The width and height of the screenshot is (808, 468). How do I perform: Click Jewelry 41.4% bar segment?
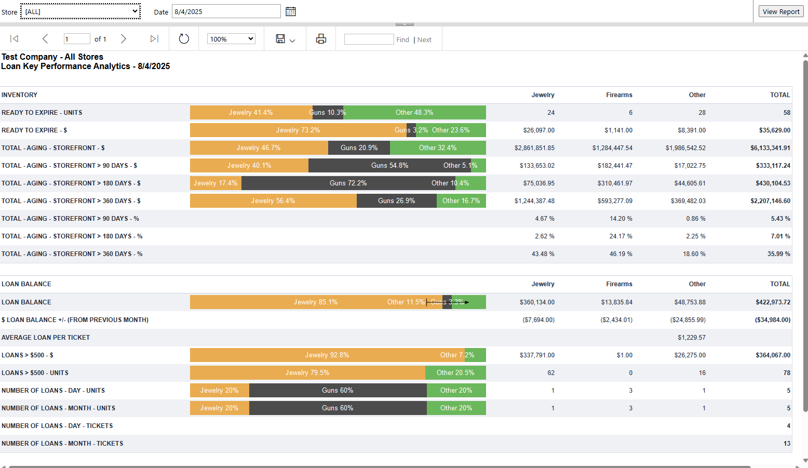click(x=251, y=113)
